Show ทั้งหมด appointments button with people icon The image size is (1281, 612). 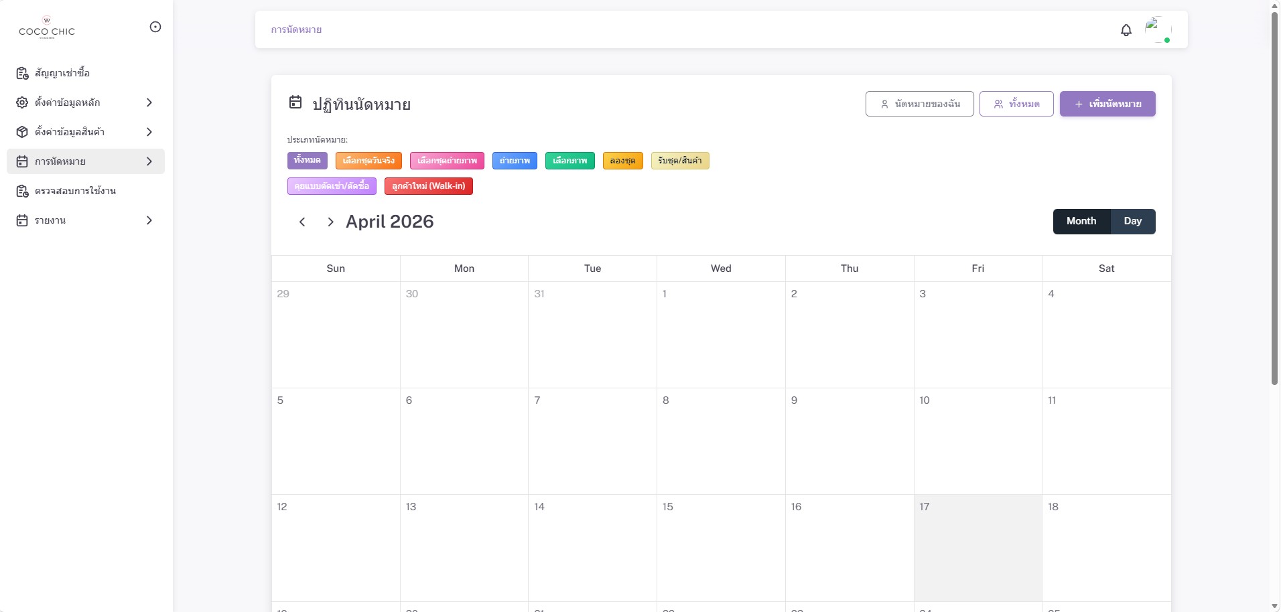click(1016, 104)
